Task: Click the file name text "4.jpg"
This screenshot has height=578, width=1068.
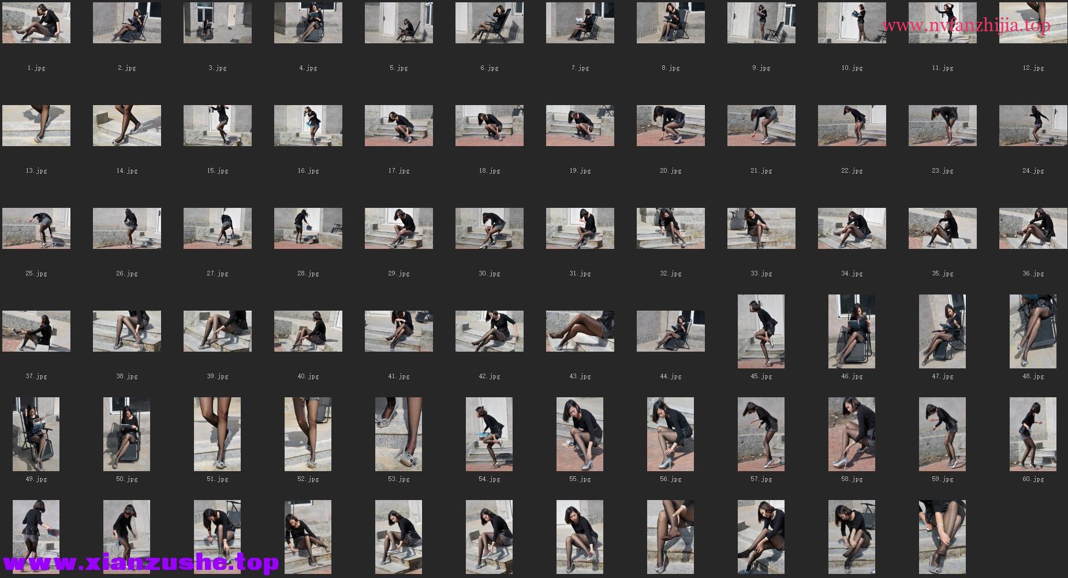Action: pyautogui.click(x=308, y=68)
